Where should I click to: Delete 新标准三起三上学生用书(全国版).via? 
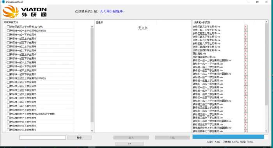point(246,101)
